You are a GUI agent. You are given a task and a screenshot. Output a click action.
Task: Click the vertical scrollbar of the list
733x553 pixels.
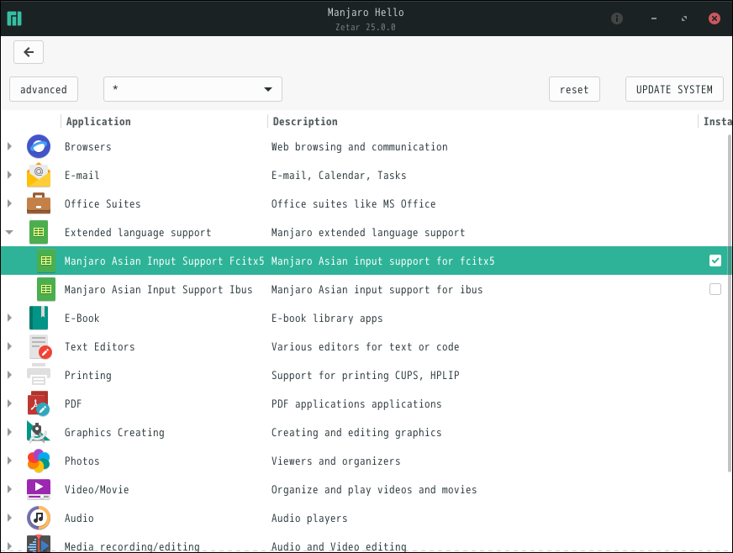[730, 304]
